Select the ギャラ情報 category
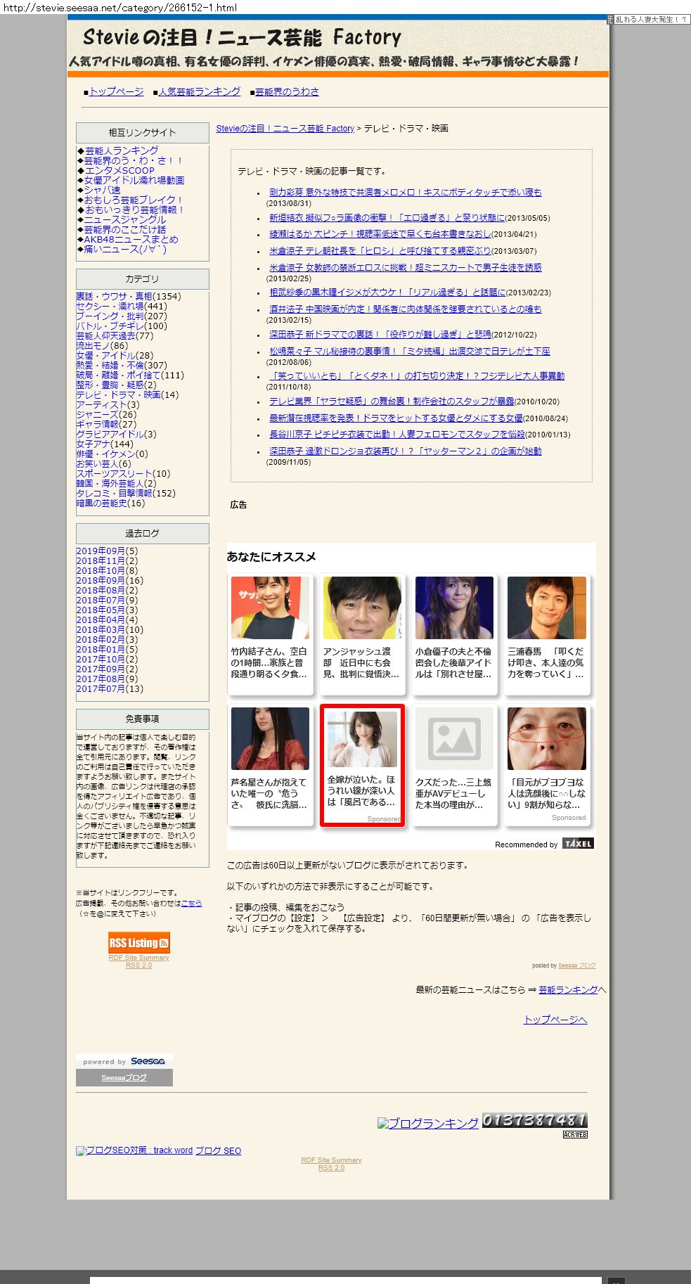Viewport: 691px width, 1284px height. point(97,424)
